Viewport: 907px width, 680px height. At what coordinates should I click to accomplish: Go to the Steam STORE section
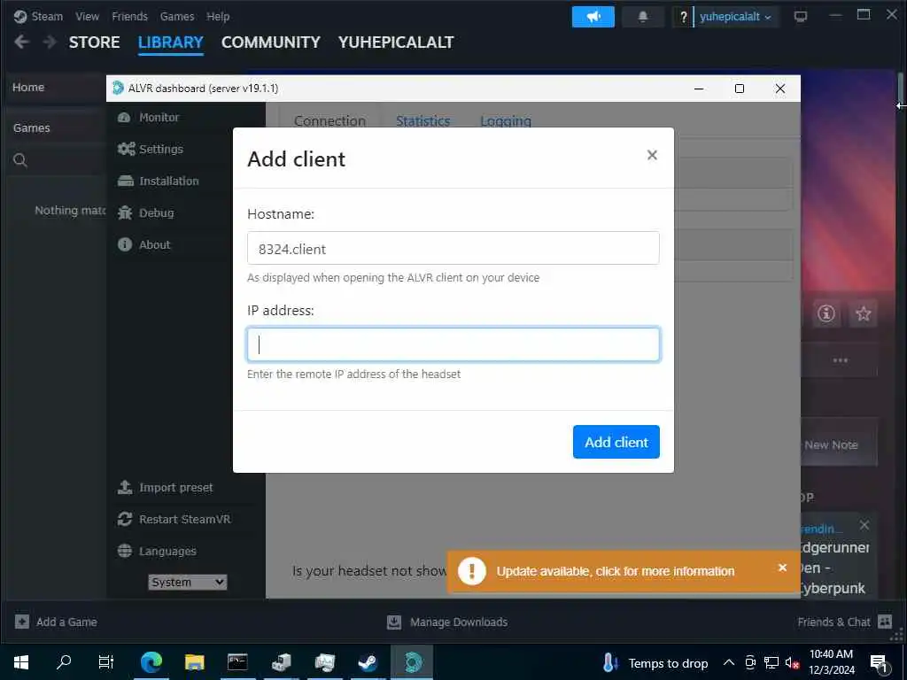(x=94, y=42)
